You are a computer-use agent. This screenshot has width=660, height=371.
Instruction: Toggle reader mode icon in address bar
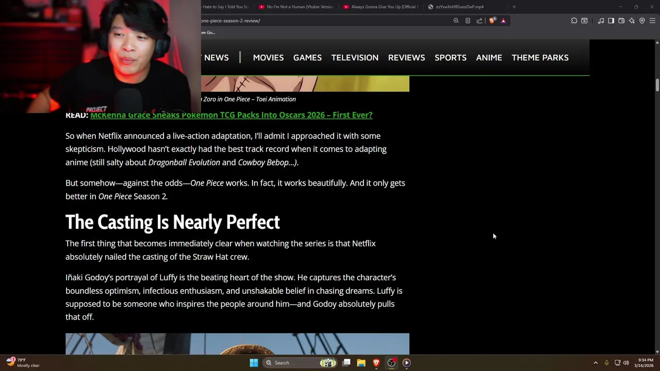pyautogui.click(x=468, y=21)
